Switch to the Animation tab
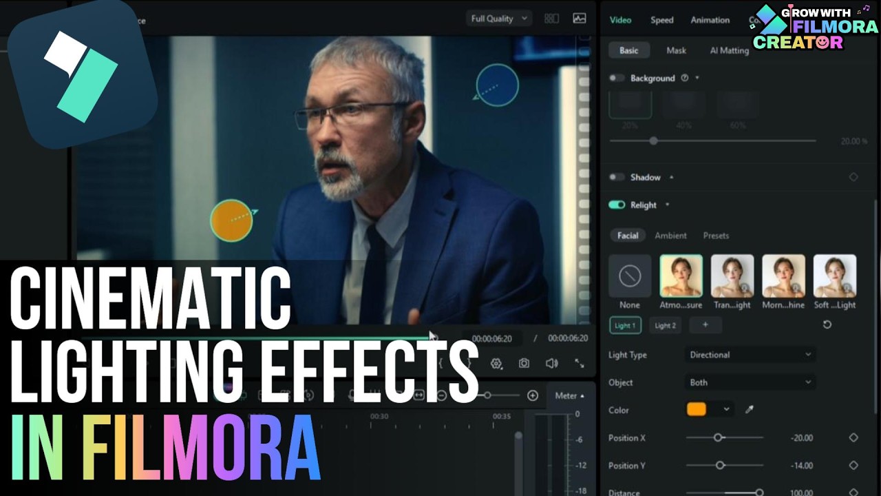Screen dimensions: 881x496 (710, 20)
